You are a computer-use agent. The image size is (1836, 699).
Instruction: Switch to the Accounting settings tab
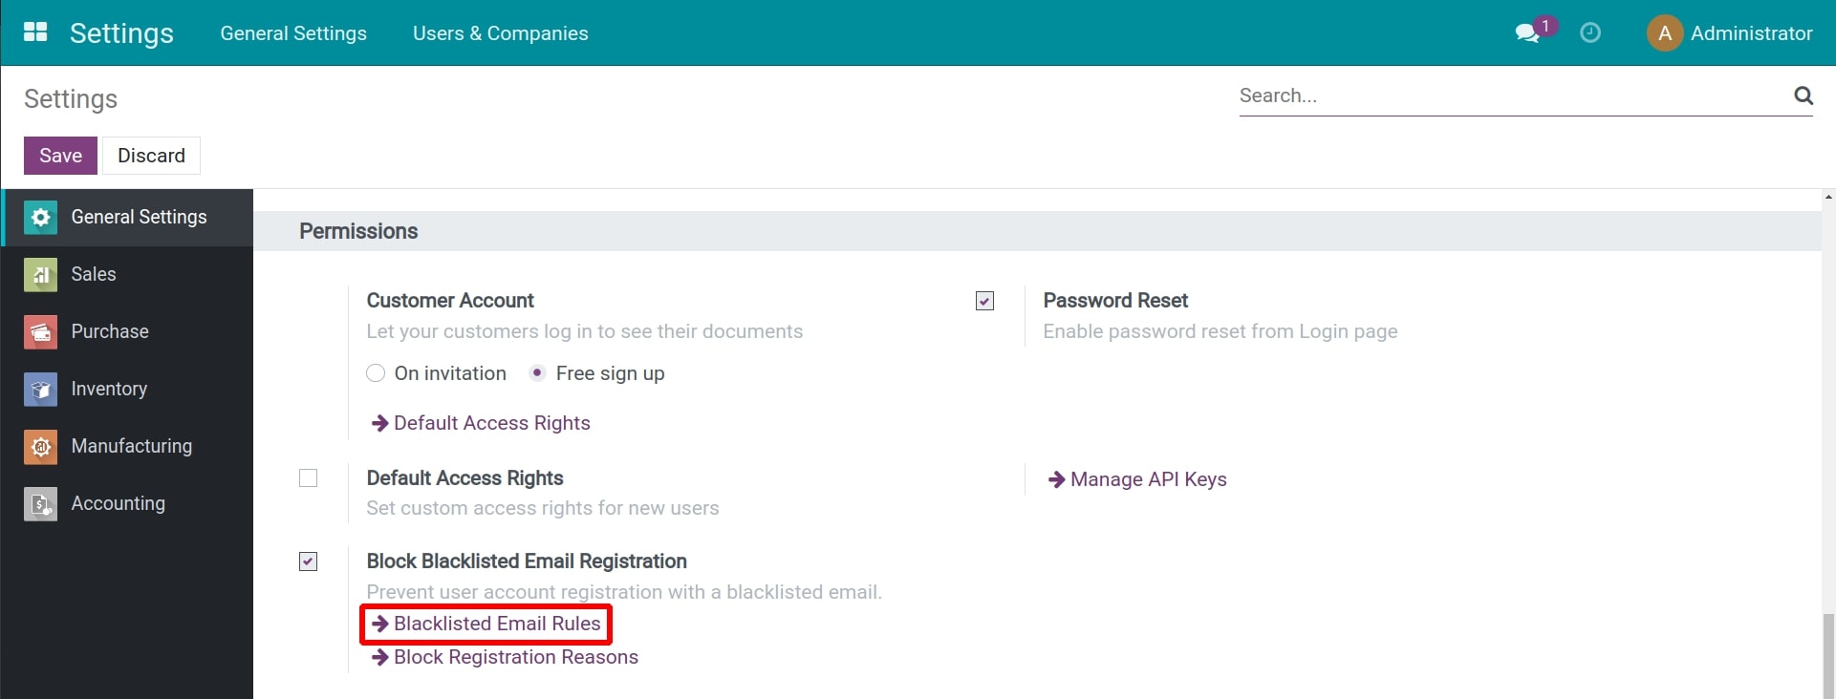click(x=127, y=503)
